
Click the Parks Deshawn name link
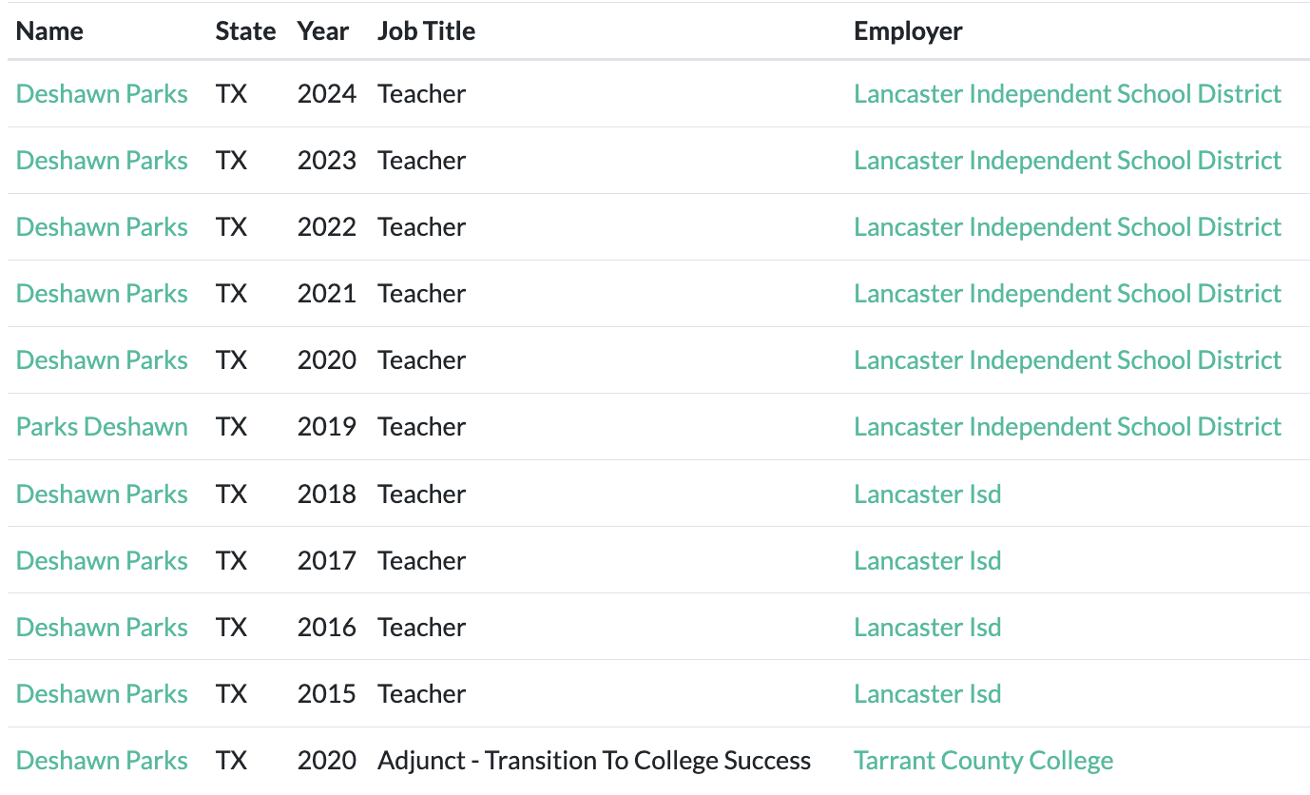(102, 427)
